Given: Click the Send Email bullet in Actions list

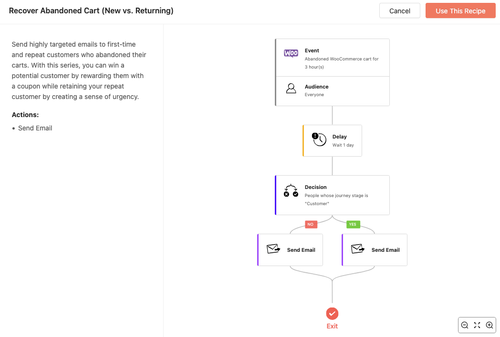Looking at the screenshot, I should 35,128.
